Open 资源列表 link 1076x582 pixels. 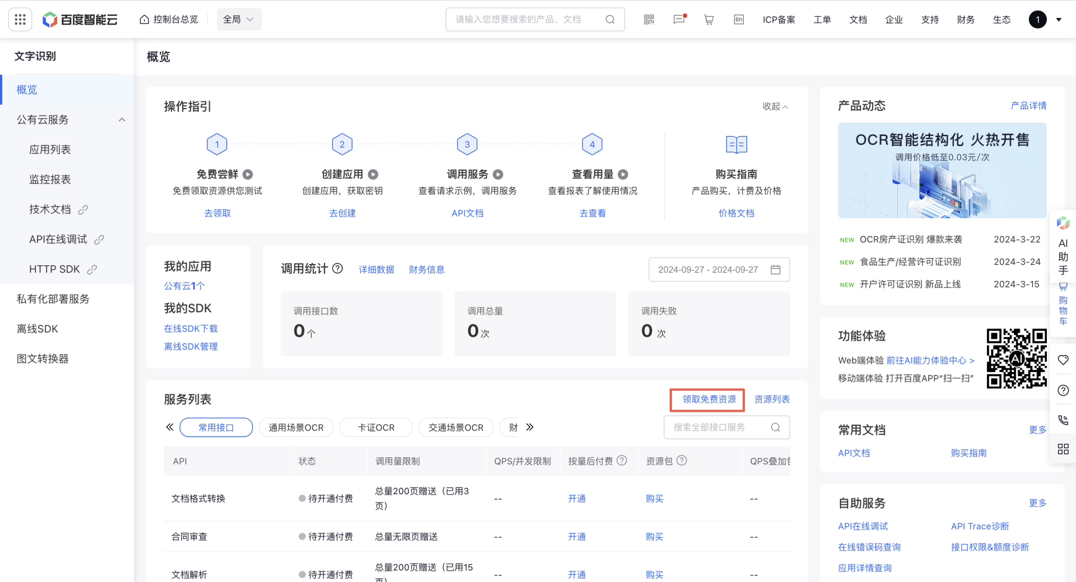[x=772, y=399]
